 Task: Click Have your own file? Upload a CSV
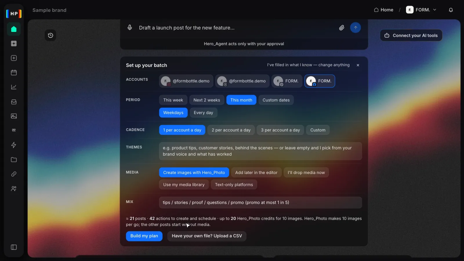(207, 236)
